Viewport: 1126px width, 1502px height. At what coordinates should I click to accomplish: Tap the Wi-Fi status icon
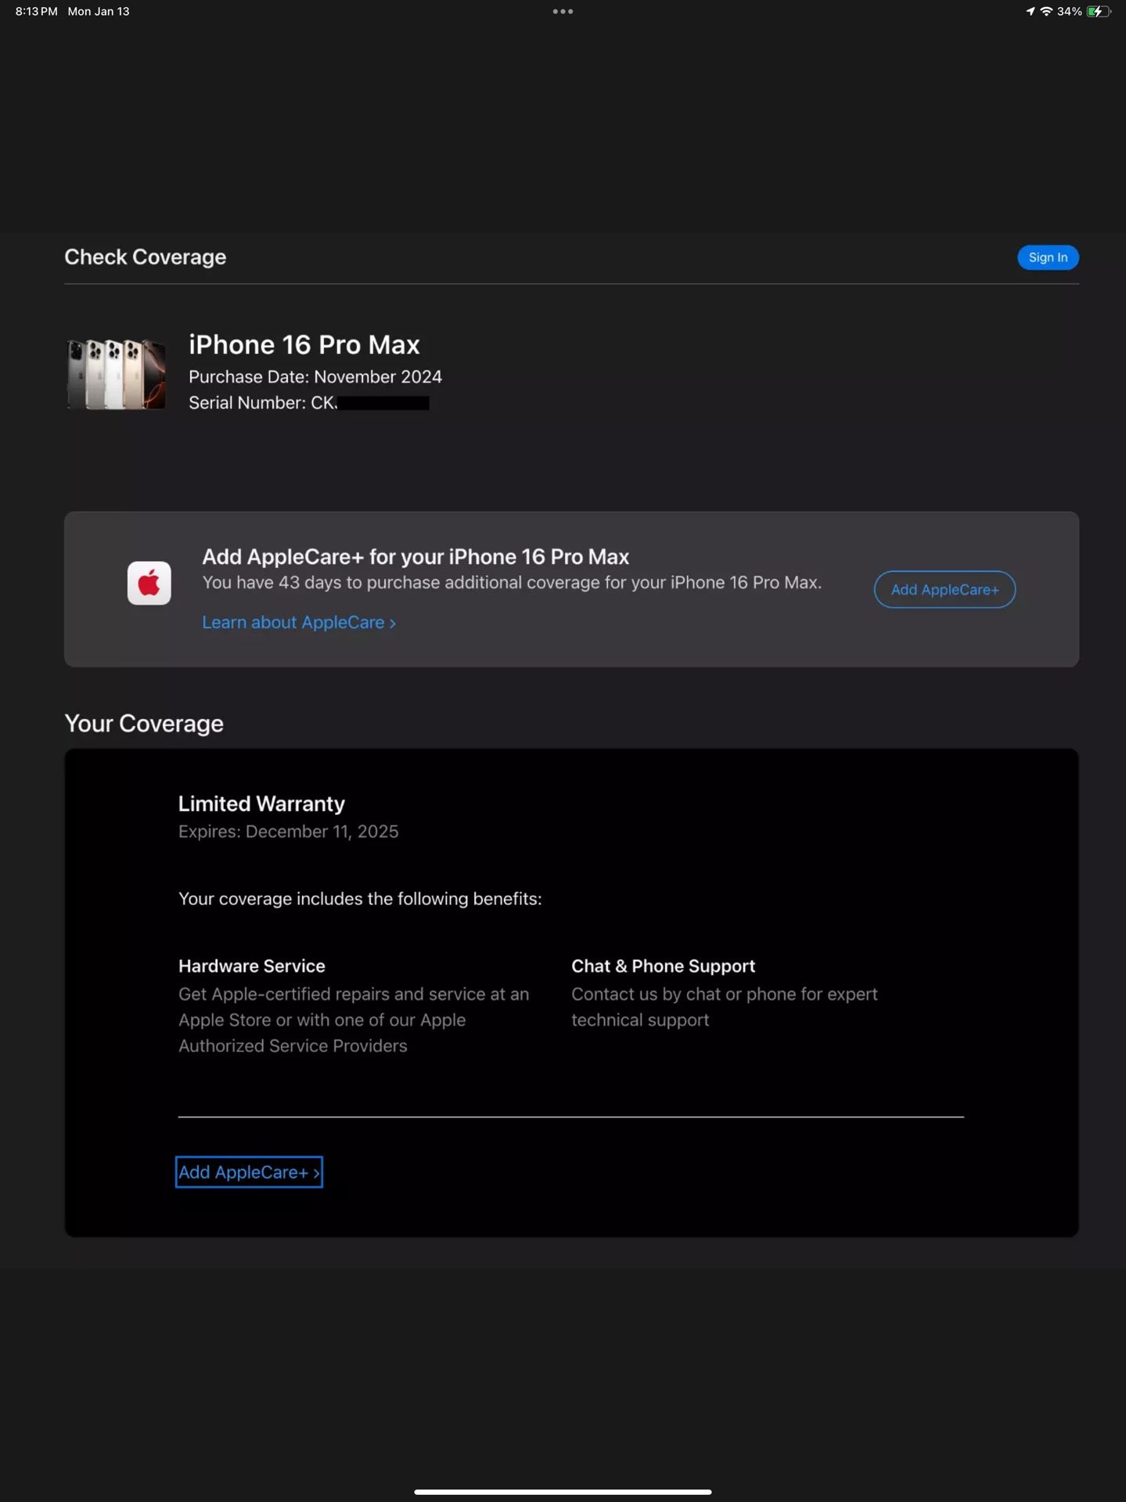(1046, 12)
